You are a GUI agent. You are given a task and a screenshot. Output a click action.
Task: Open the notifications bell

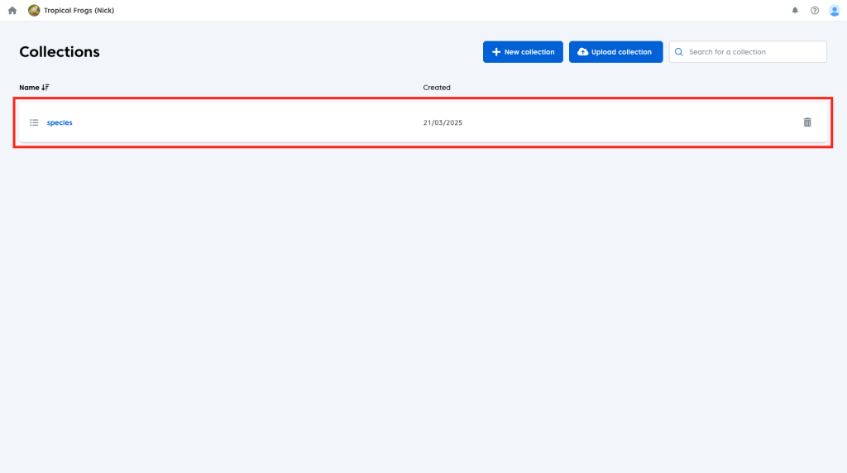(x=795, y=11)
